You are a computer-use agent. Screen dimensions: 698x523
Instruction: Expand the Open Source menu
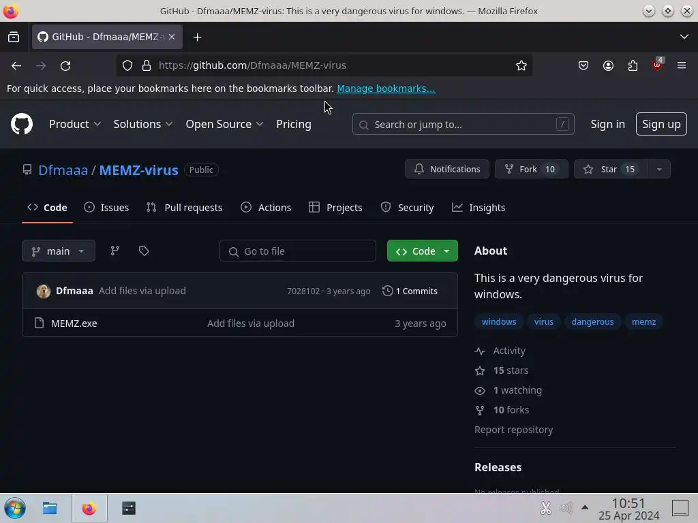[224, 124]
